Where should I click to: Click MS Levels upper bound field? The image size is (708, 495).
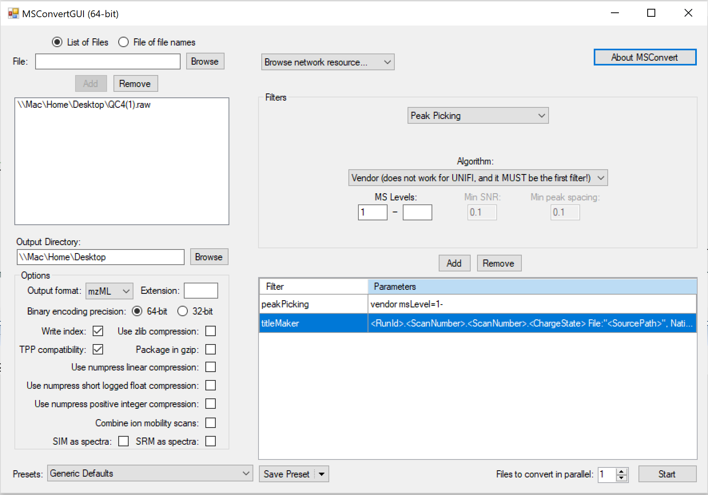coord(418,212)
